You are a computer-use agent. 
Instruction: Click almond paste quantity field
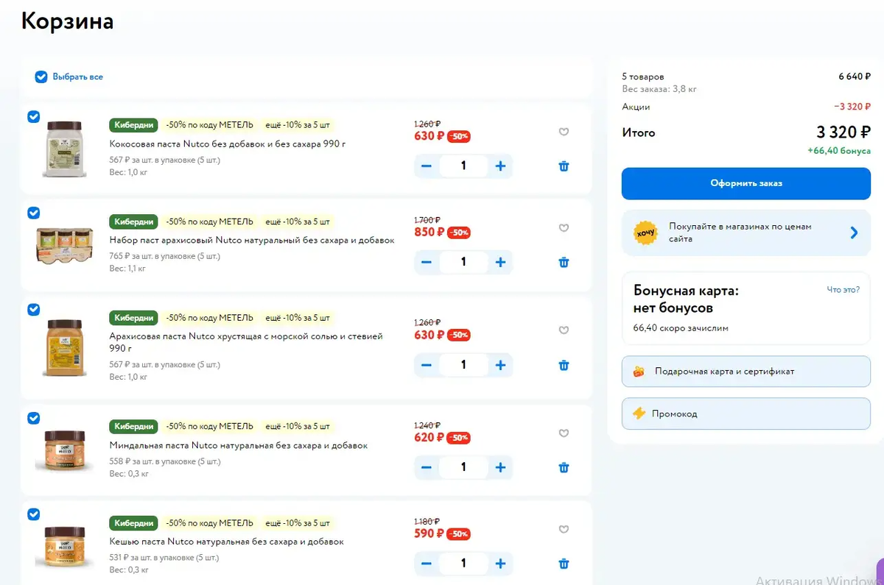463,467
